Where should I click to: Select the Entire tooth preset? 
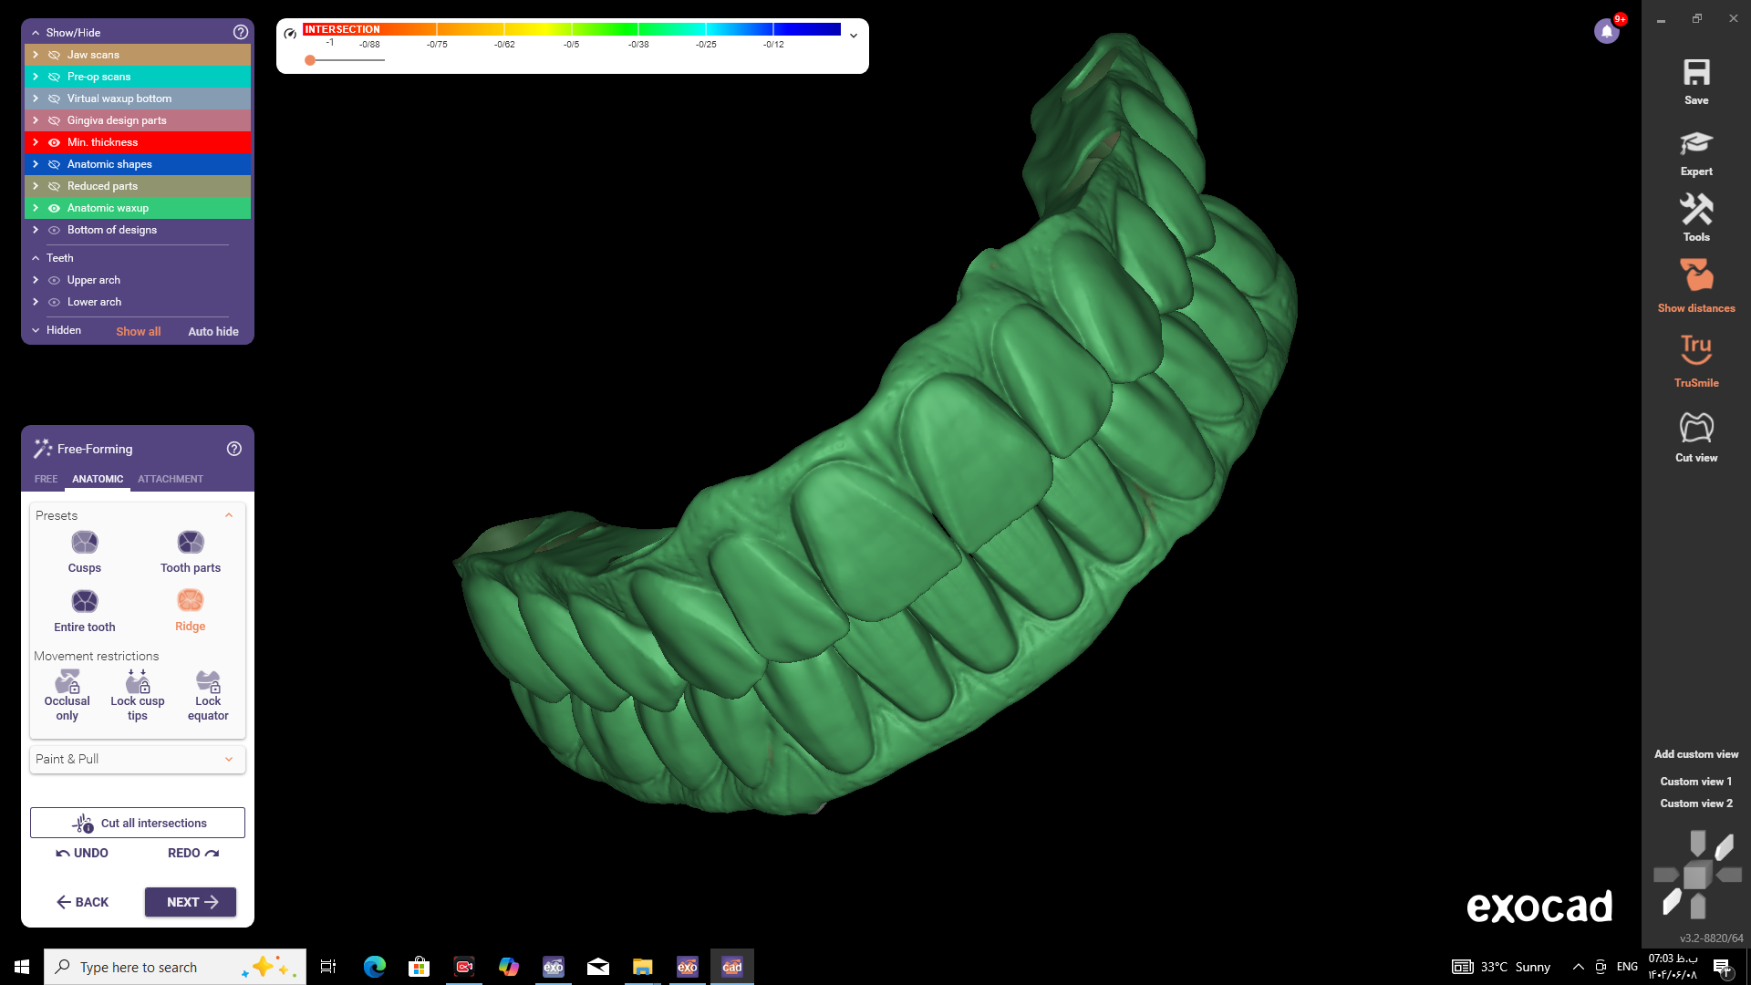pyautogui.click(x=85, y=602)
